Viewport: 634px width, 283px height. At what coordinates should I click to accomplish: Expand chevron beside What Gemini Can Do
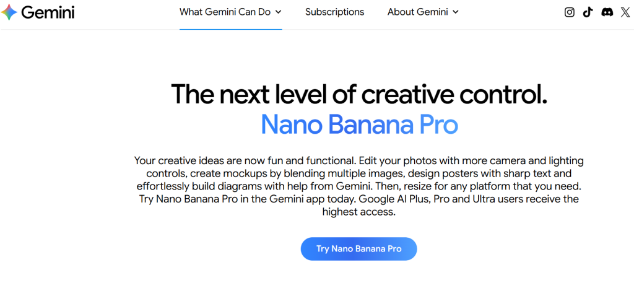point(278,12)
